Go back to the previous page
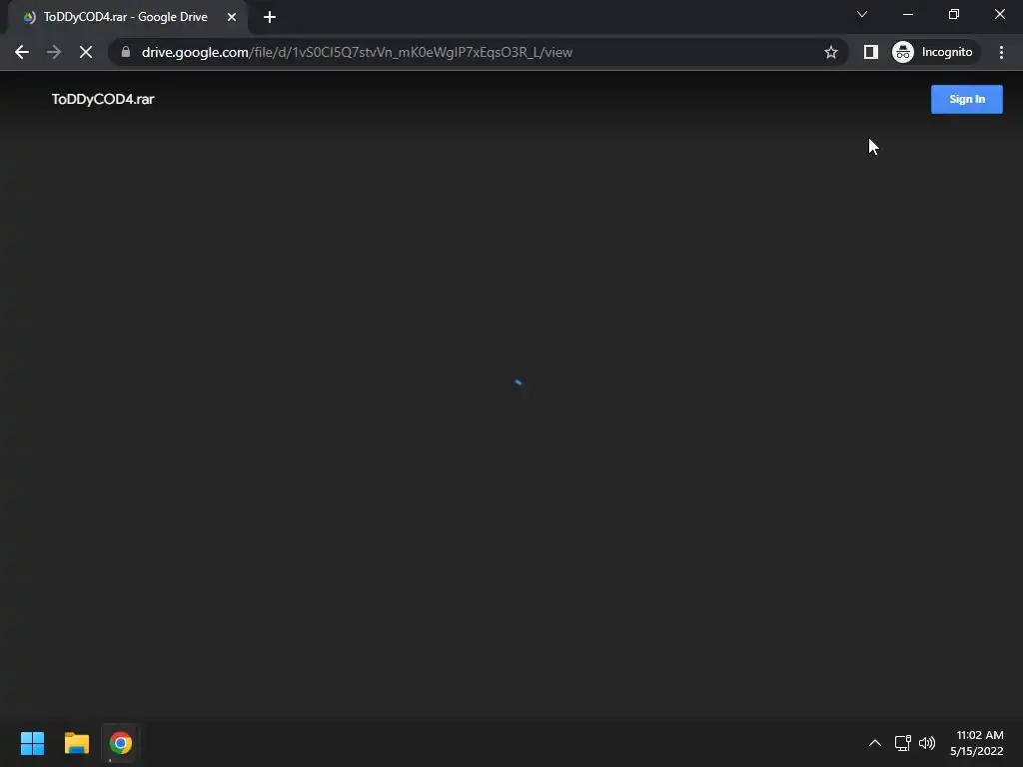The image size is (1023, 767). pos(22,52)
